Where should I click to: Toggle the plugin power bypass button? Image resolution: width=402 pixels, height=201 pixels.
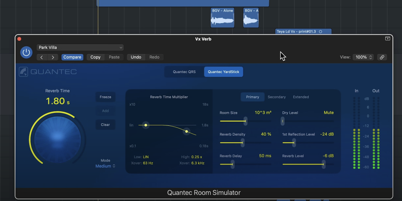26,52
